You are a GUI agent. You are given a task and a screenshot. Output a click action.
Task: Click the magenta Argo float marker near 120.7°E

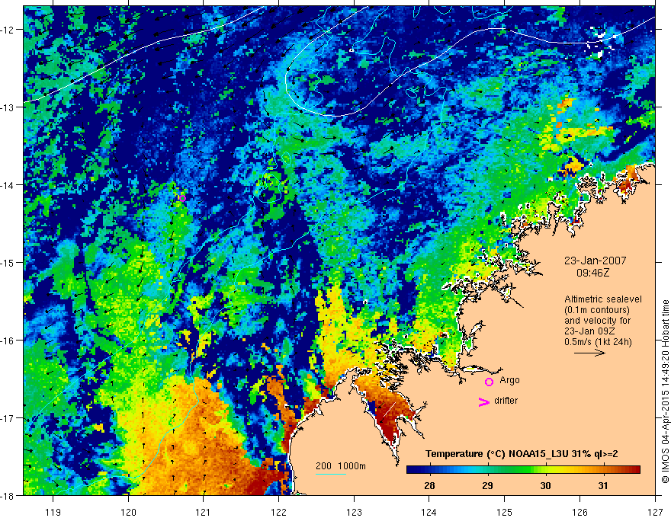coord(182,198)
